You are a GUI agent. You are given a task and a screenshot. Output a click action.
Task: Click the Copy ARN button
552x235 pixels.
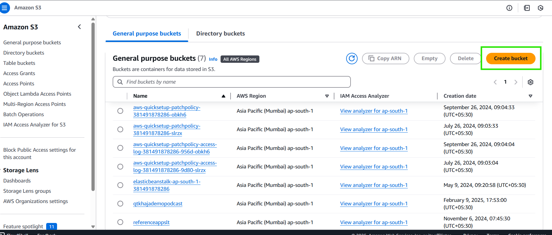tap(386, 58)
